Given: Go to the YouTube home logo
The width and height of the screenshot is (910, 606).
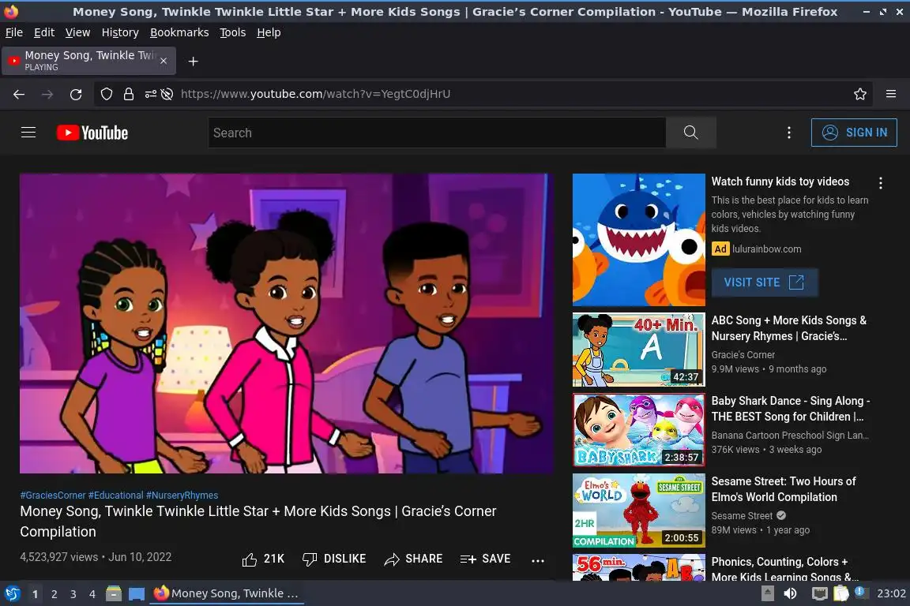Looking at the screenshot, I should [x=92, y=133].
